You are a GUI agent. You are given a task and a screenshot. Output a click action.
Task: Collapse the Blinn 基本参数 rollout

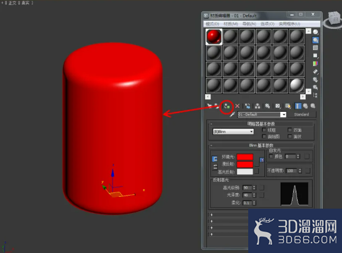[261, 146]
